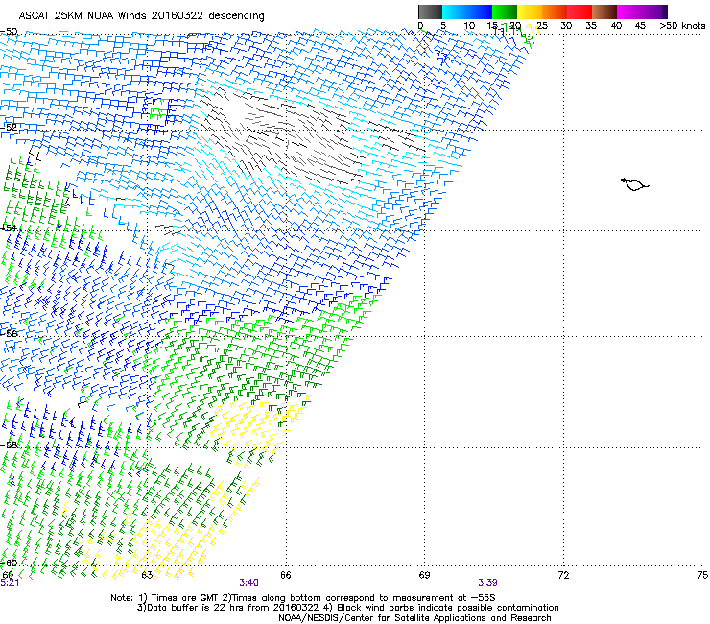Click the "-60" latitude axis label
This screenshot has width=710, height=624.
[9, 563]
